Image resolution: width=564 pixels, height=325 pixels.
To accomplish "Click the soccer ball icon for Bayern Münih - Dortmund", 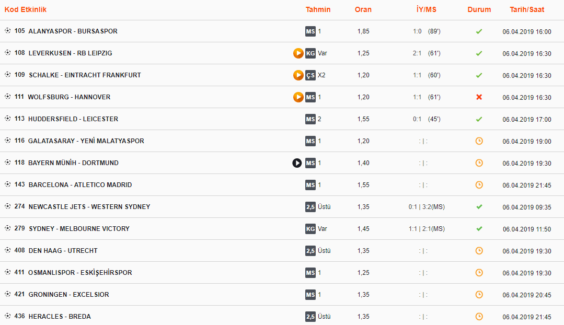I will (7, 162).
